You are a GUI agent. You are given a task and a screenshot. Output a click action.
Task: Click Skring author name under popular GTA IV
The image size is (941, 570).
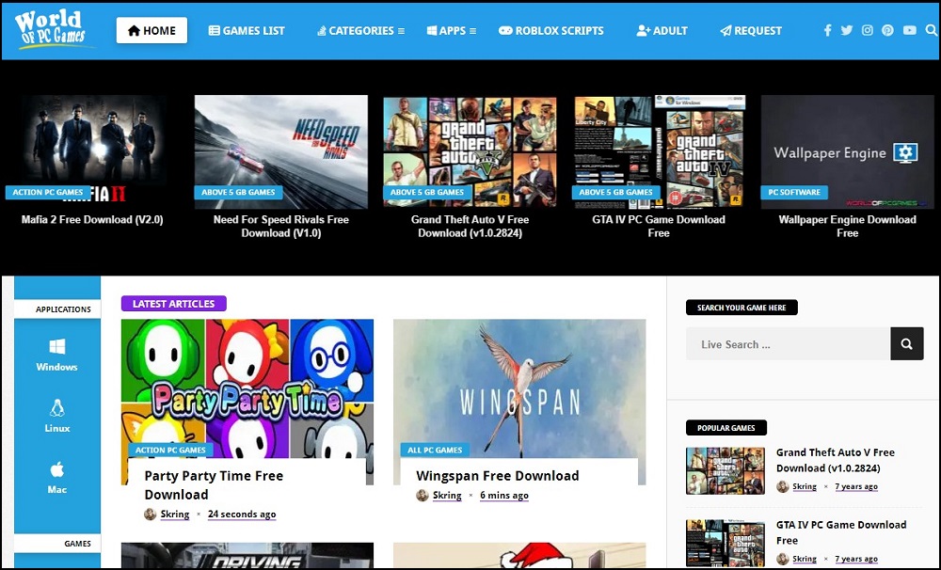pyautogui.click(x=805, y=560)
